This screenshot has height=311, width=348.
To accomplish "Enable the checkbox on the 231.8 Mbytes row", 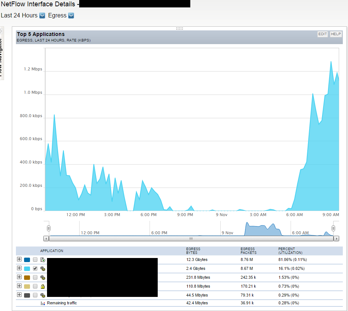I will click(x=35, y=277).
